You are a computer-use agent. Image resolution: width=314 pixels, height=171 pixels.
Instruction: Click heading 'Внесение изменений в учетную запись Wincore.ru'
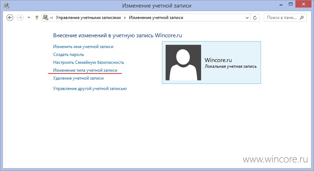tap(118, 35)
